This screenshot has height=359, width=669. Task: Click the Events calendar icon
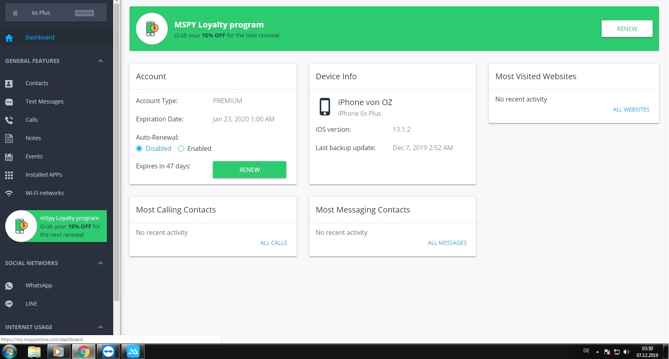9,157
